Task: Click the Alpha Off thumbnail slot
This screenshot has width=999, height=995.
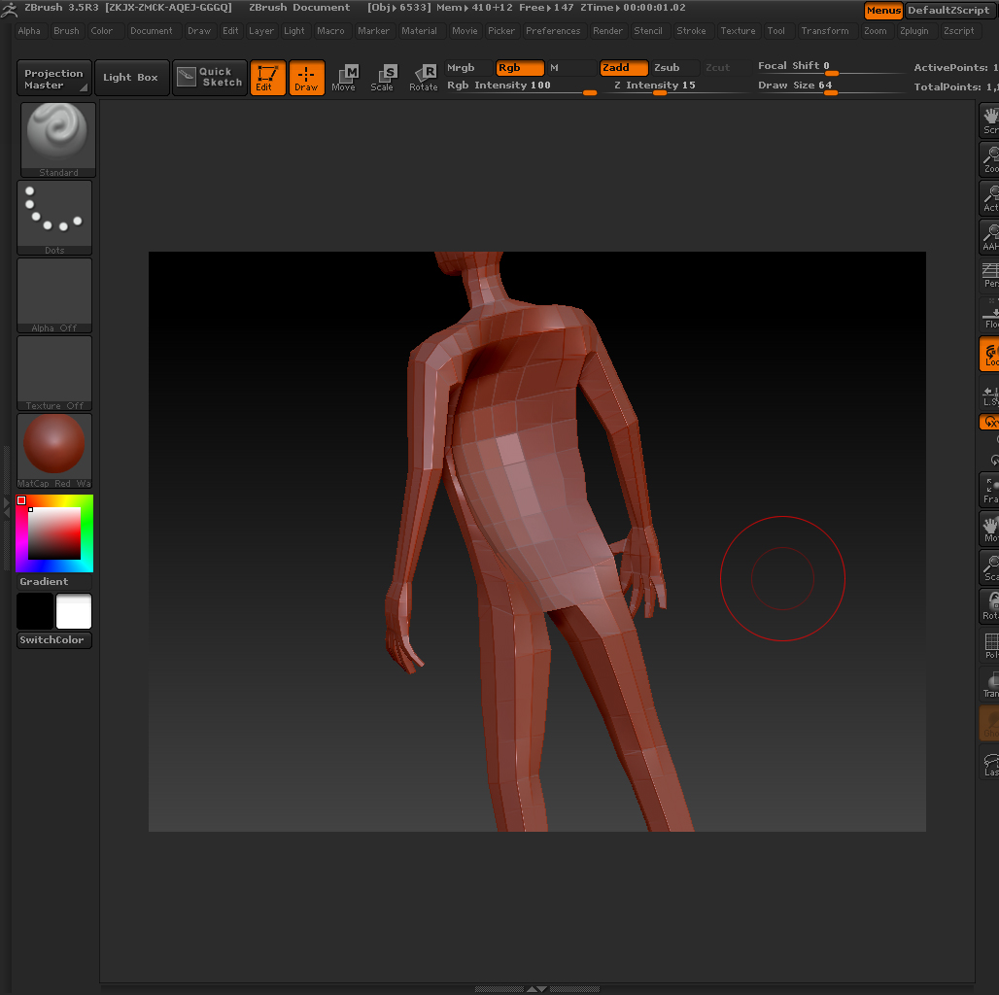Action: point(54,294)
